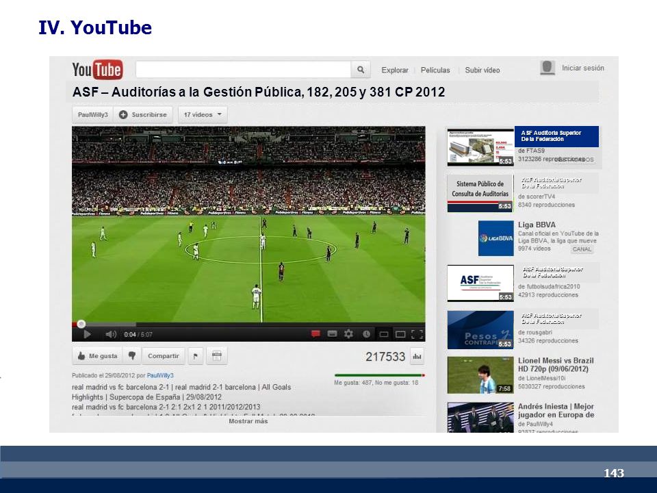Click the main video frame
This screenshot has height=493, width=657.
point(248,225)
